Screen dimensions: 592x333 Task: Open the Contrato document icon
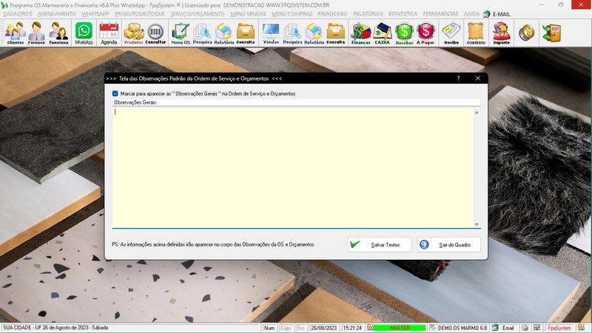(476, 33)
